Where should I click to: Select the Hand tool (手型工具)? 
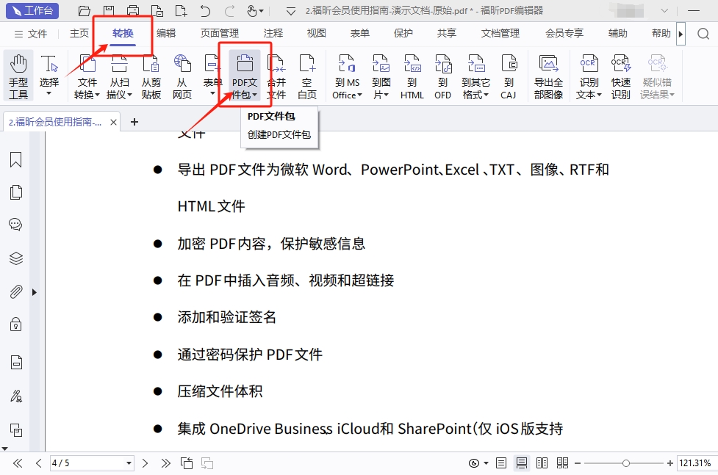[x=18, y=76]
